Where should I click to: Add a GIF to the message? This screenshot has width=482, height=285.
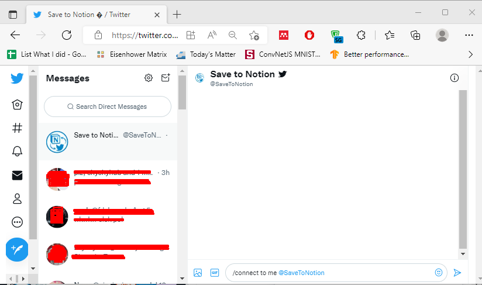[215, 273]
